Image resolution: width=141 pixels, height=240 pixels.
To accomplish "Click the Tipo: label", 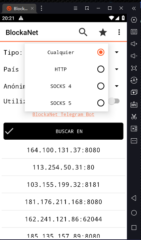I will click(x=13, y=52).
